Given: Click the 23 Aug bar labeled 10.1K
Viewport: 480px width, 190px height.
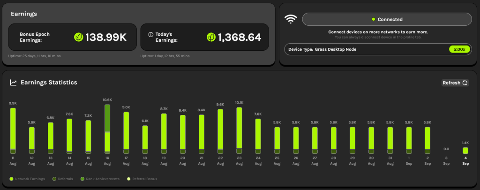Looking at the screenshot, I should tap(240, 130).
